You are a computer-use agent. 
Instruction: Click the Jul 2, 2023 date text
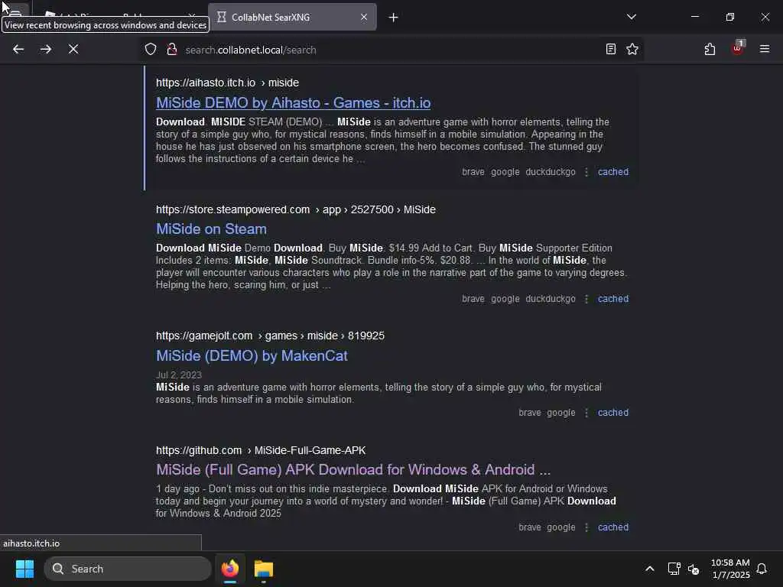coord(179,375)
